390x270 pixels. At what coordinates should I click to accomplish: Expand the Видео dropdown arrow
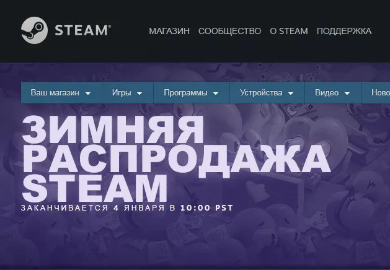(347, 94)
